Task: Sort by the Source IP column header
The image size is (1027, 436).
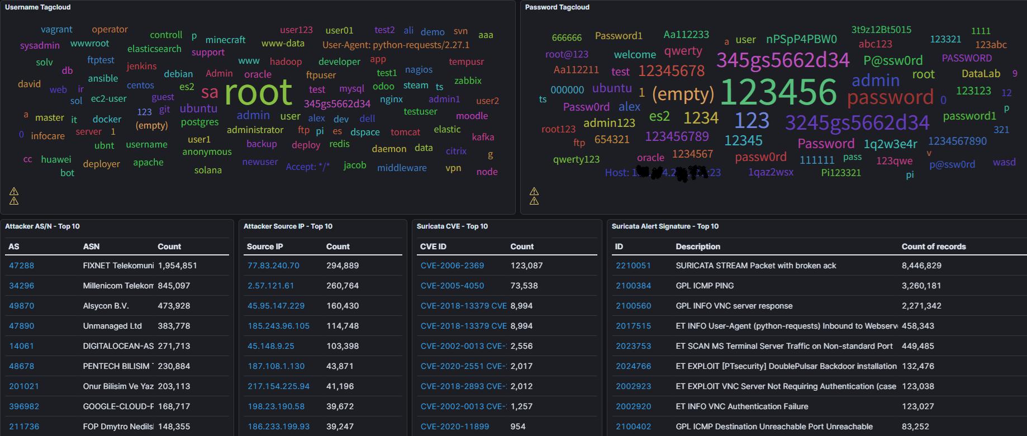Action: [265, 247]
